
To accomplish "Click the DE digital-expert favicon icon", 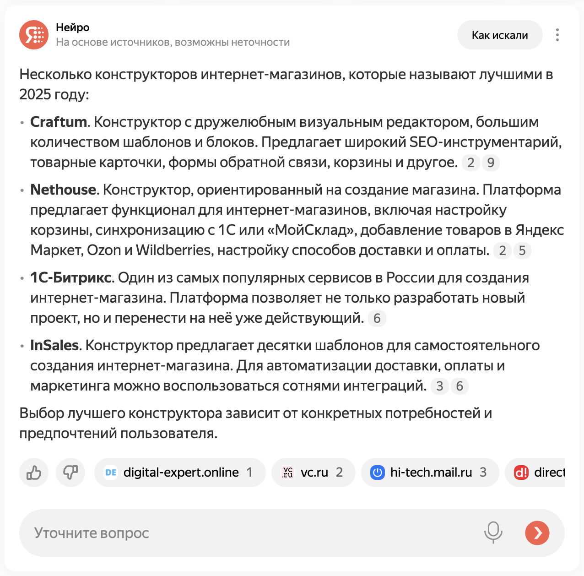I will click(x=111, y=473).
